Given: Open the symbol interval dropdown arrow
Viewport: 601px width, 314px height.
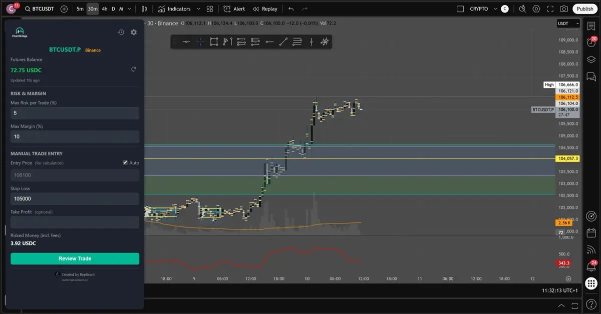Looking at the screenshot, I should point(129,8).
